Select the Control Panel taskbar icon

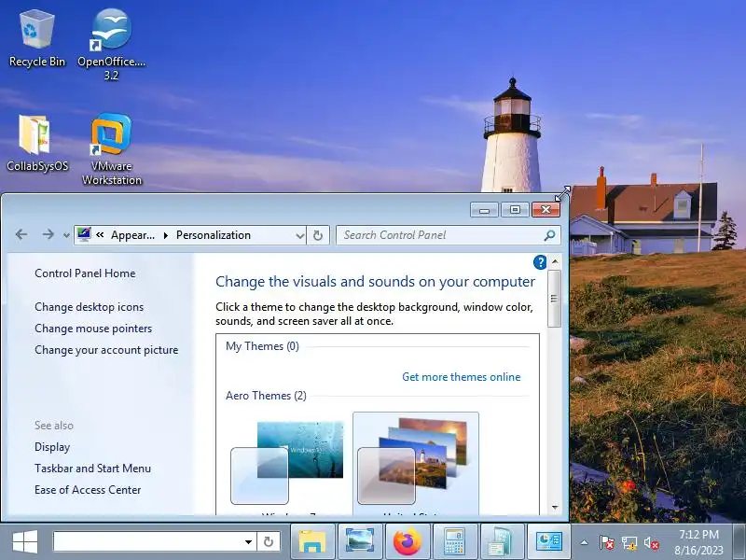(x=548, y=542)
